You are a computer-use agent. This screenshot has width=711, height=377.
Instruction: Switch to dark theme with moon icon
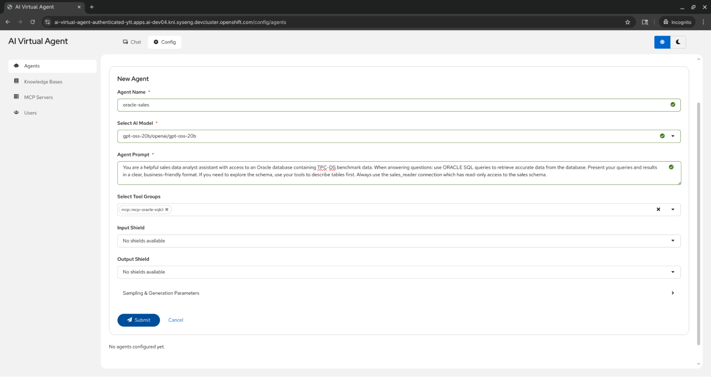tap(678, 42)
